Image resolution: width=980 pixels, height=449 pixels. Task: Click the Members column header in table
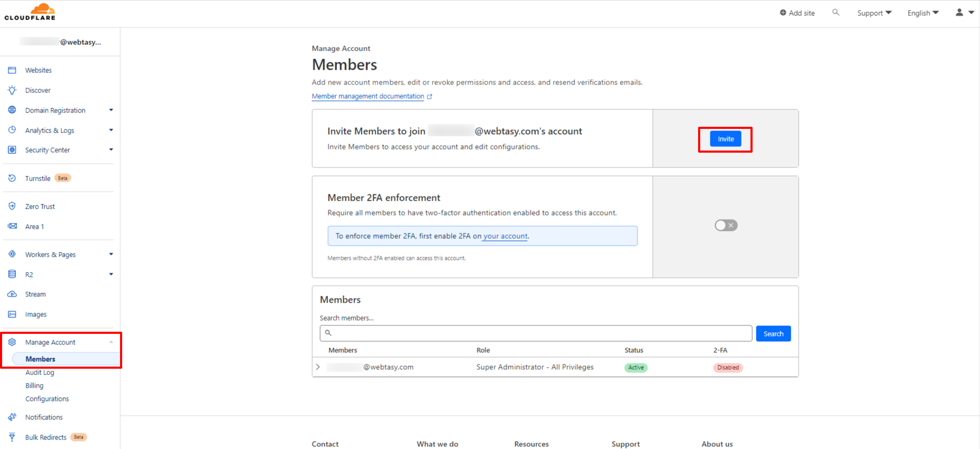click(x=343, y=350)
